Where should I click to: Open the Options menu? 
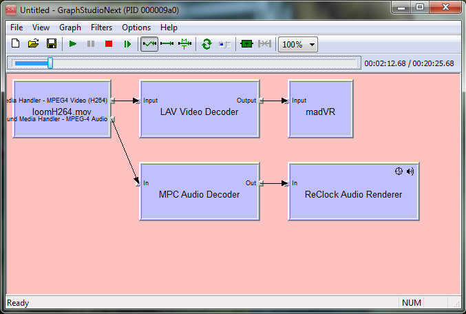(x=136, y=28)
